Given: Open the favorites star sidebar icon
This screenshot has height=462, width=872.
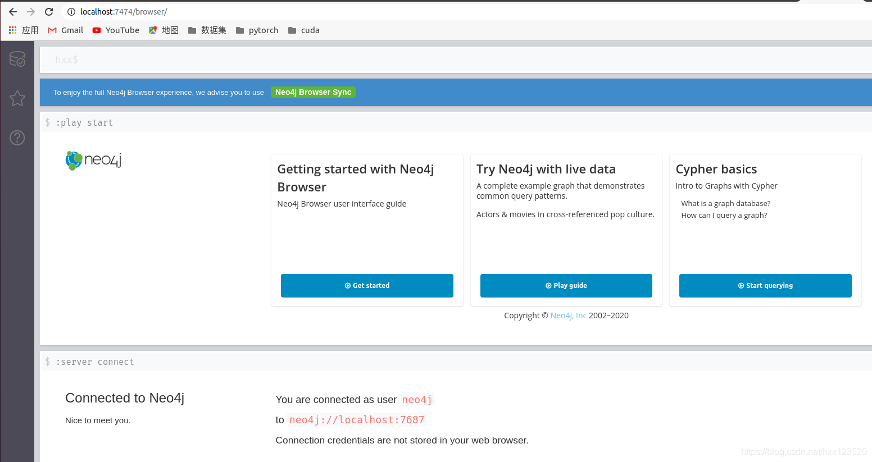Looking at the screenshot, I should [x=17, y=98].
